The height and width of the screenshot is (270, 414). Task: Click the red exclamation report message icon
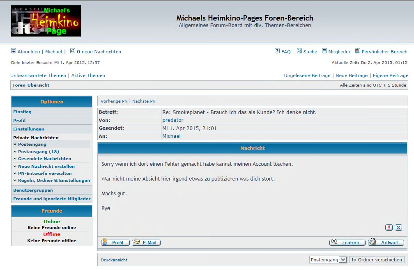(389, 228)
